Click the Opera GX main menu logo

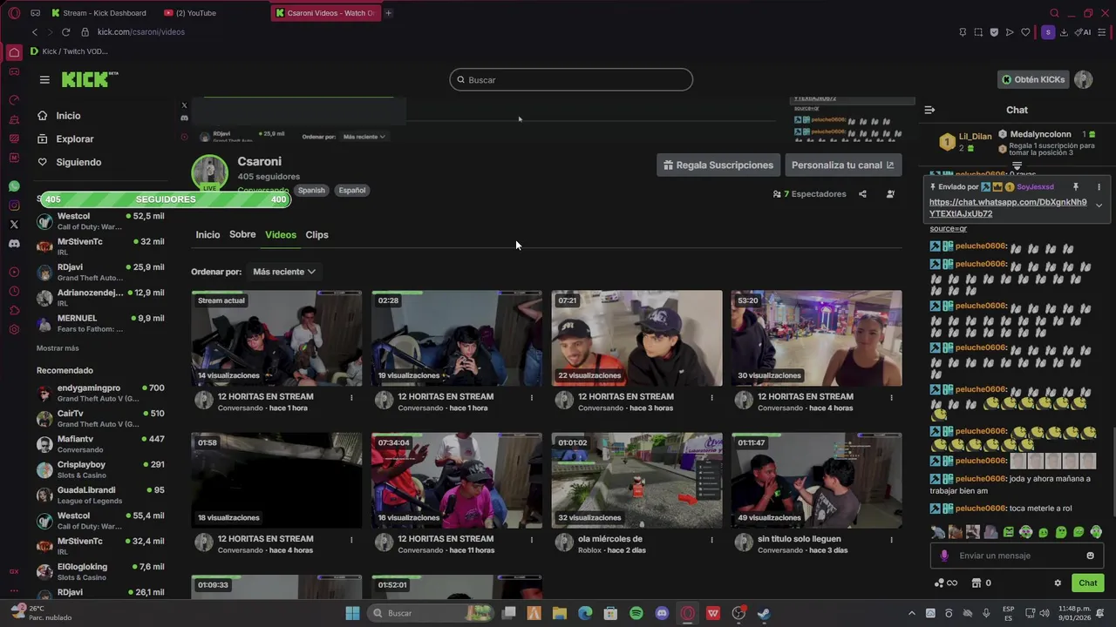click(14, 13)
